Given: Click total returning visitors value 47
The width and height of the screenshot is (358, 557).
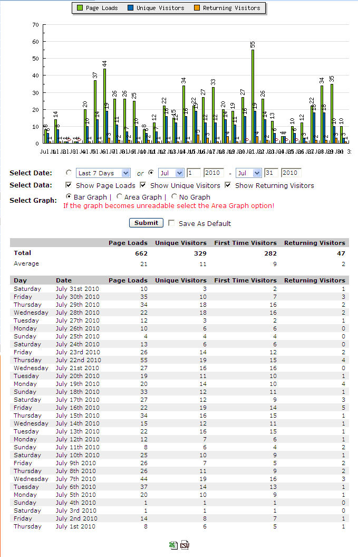Looking at the screenshot, I should point(341,253).
